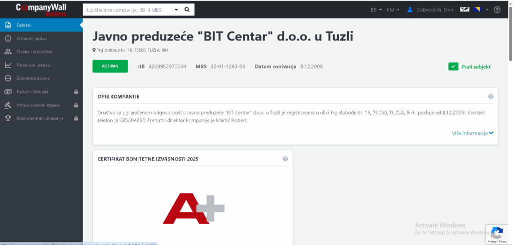
Task: Expand Više informacija in company description
Action: point(472,133)
